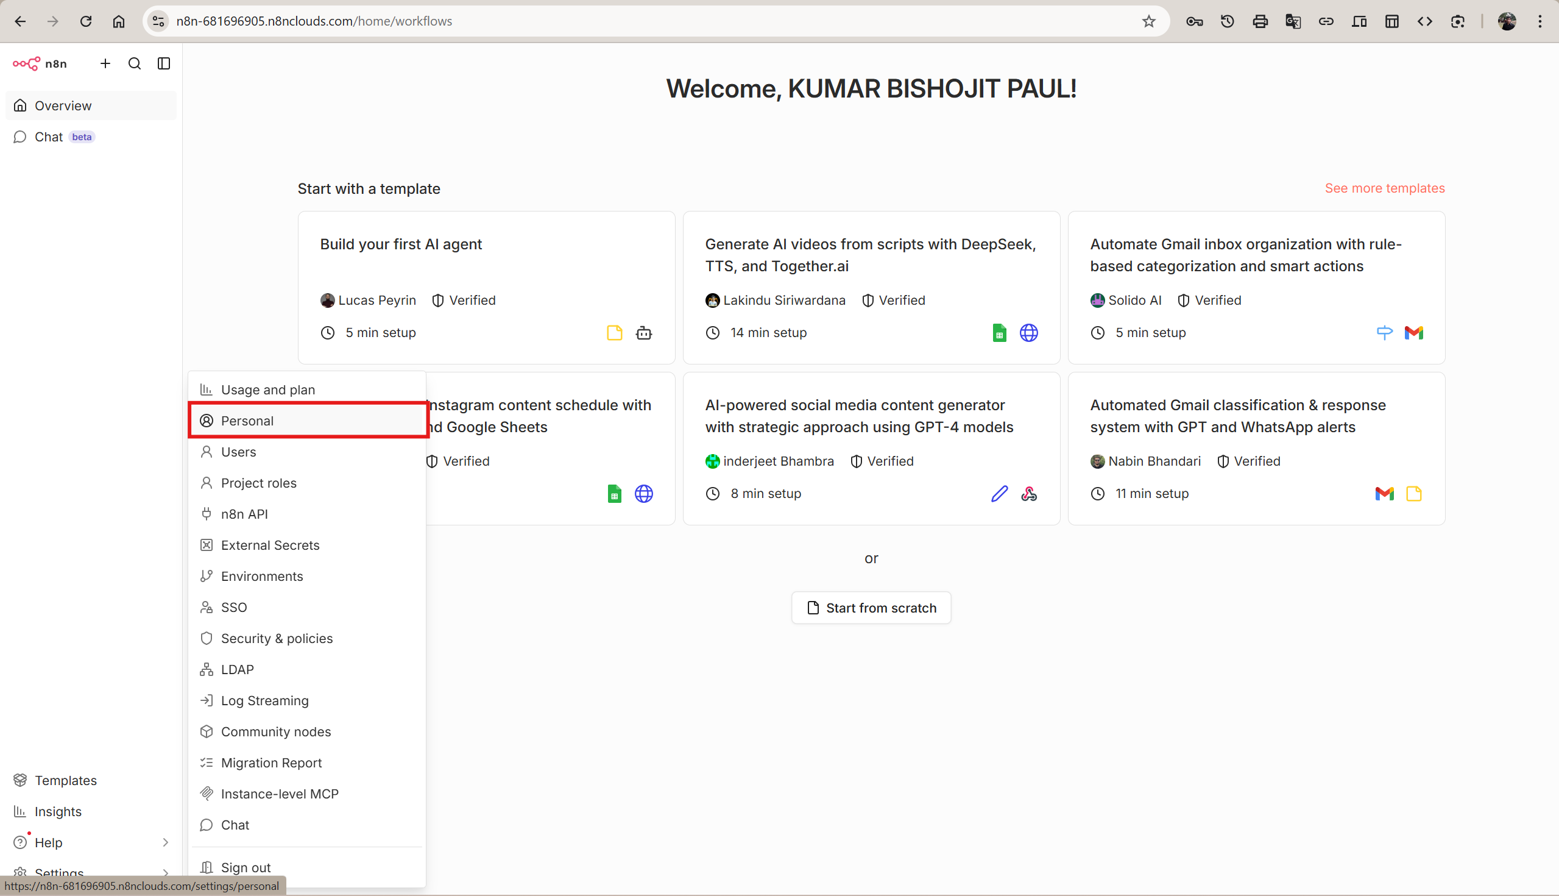The height and width of the screenshot is (896, 1559).
Task: Click globe HTTP icon on DeepSeek card
Action: 1029,333
